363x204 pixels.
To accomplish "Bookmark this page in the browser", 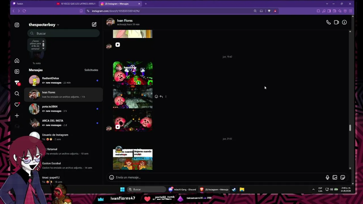I will point(81,11).
